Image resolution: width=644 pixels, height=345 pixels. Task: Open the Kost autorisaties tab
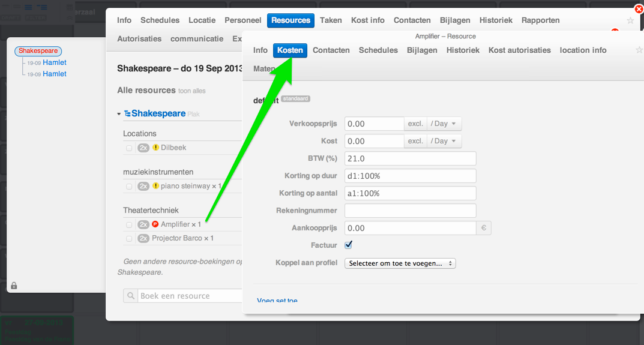point(519,50)
